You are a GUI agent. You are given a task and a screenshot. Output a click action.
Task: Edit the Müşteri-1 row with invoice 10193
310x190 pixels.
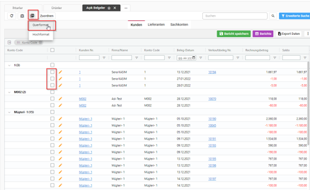tap(60, 145)
